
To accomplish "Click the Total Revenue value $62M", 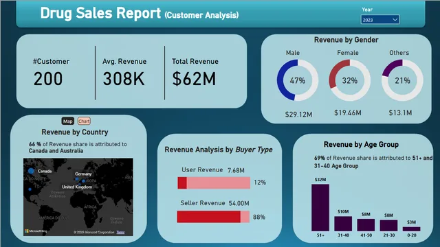I will (194, 79).
